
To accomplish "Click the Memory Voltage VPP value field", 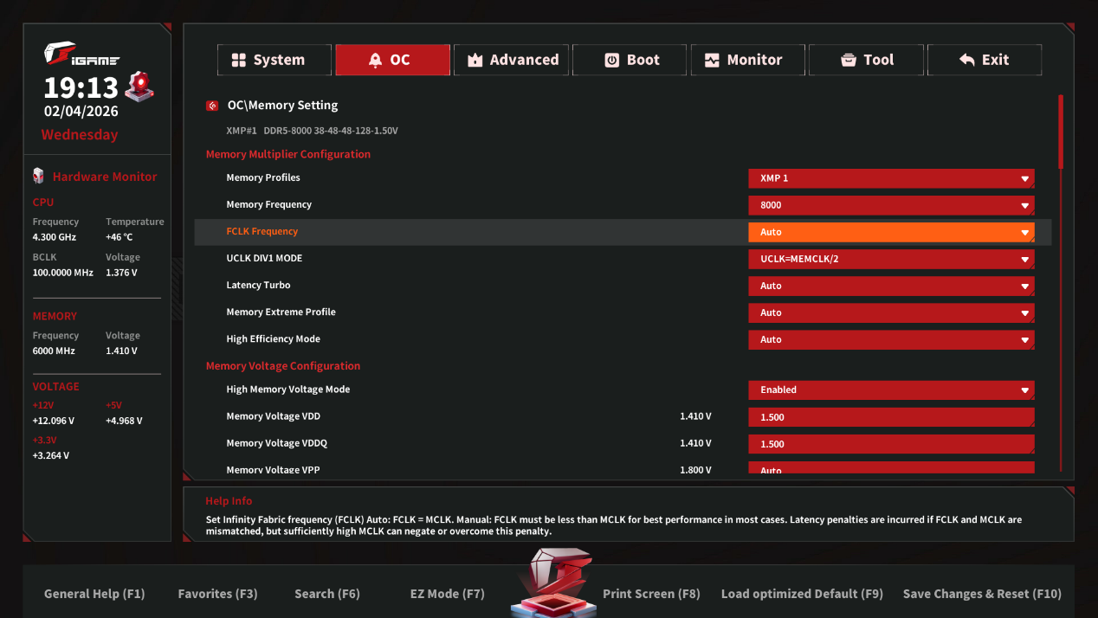I will pyautogui.click(x=891, y=468).
